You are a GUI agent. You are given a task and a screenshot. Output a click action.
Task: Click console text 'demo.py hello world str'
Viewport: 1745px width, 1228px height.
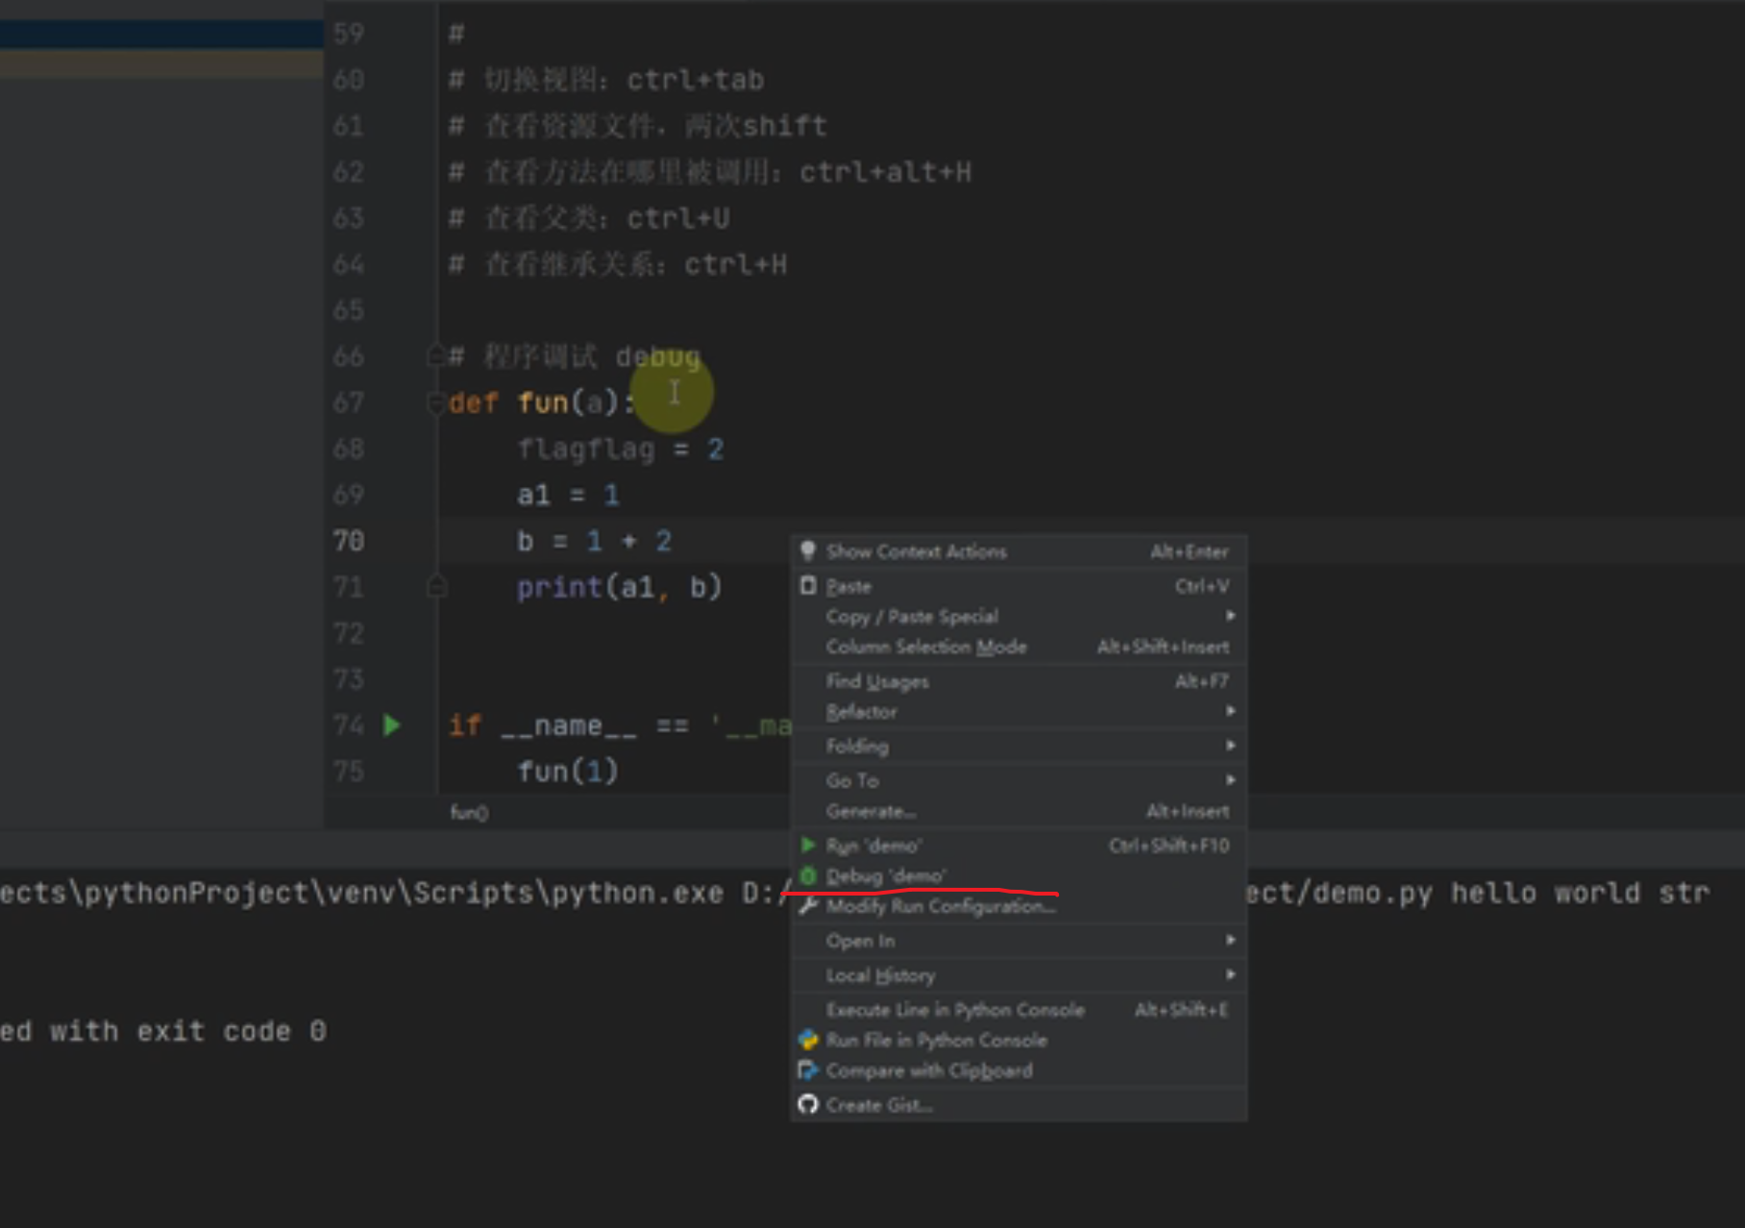(1512, 894)
